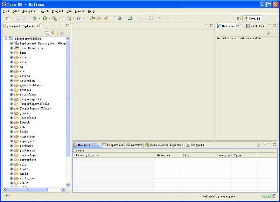This screenshot has width=280, height=202.
Task: Click the New wizard toolbar icon
Action: 8,18
